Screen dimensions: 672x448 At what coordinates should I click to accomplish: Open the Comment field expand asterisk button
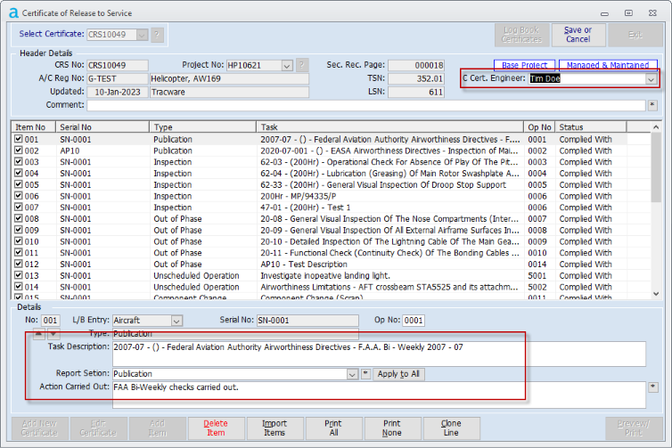tap(652, 105)
